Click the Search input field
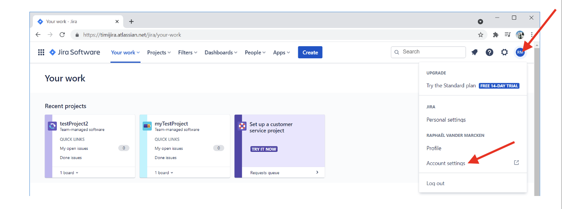This screenshot has width=562, height=209. coord(429,52)
